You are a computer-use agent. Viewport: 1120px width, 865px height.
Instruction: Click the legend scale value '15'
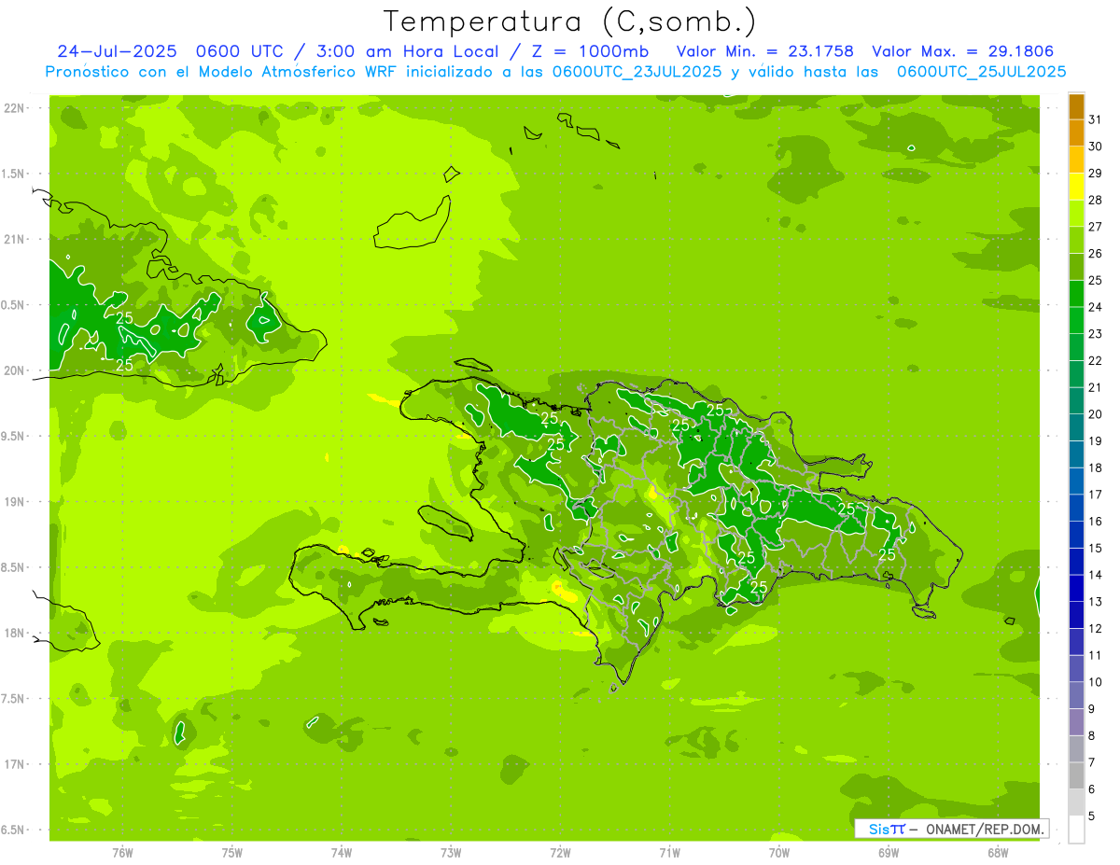[1096, 548]
